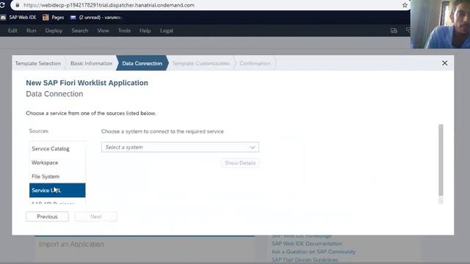Click the webcam video thumbnail

point(440,24)
